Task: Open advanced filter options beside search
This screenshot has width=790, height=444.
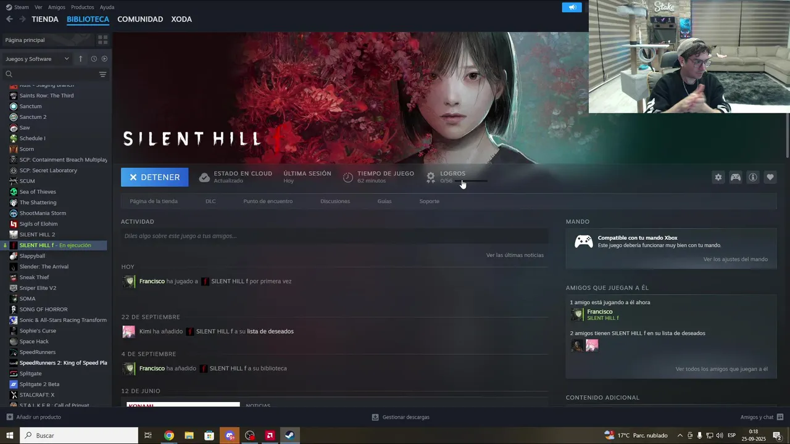Action: (x=102, y=74)
